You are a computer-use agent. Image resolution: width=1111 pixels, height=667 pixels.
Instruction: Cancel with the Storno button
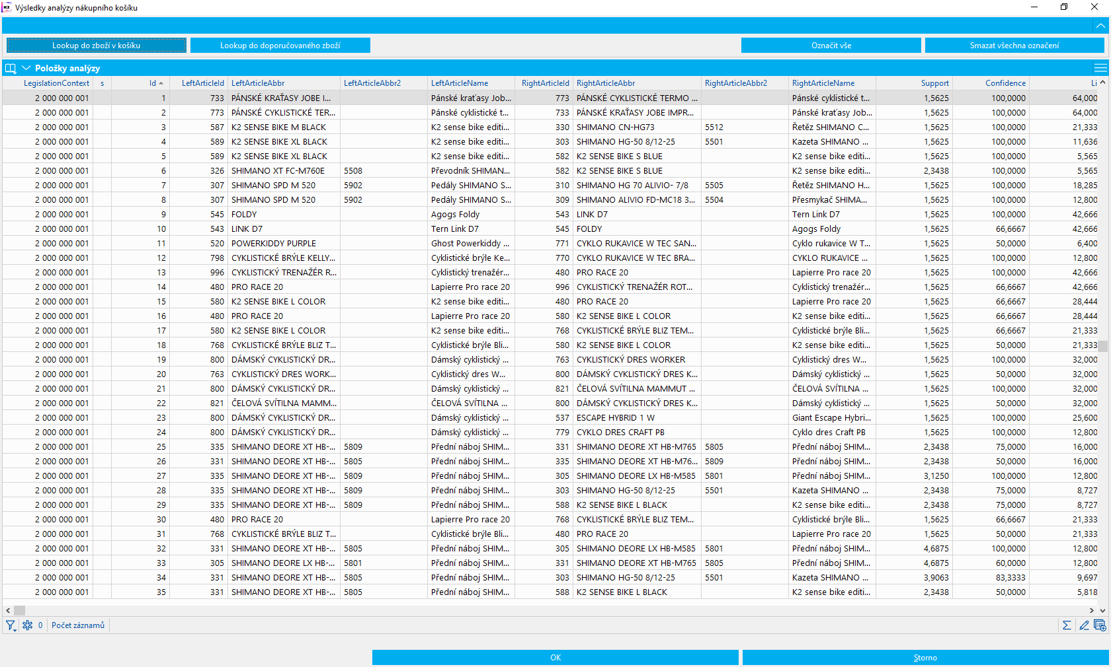point(925,658)
